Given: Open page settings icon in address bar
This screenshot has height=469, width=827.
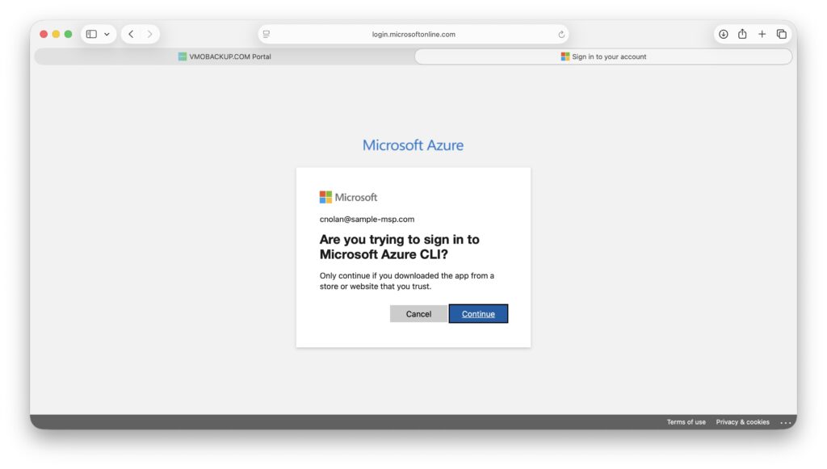Looking at the screenshot, I should (267, 34).
